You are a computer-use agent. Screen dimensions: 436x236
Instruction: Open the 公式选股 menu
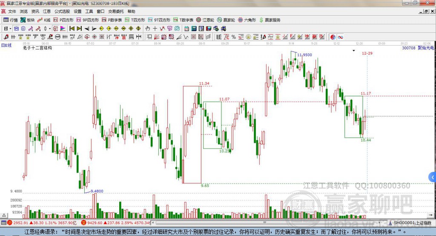click(62, 12)
